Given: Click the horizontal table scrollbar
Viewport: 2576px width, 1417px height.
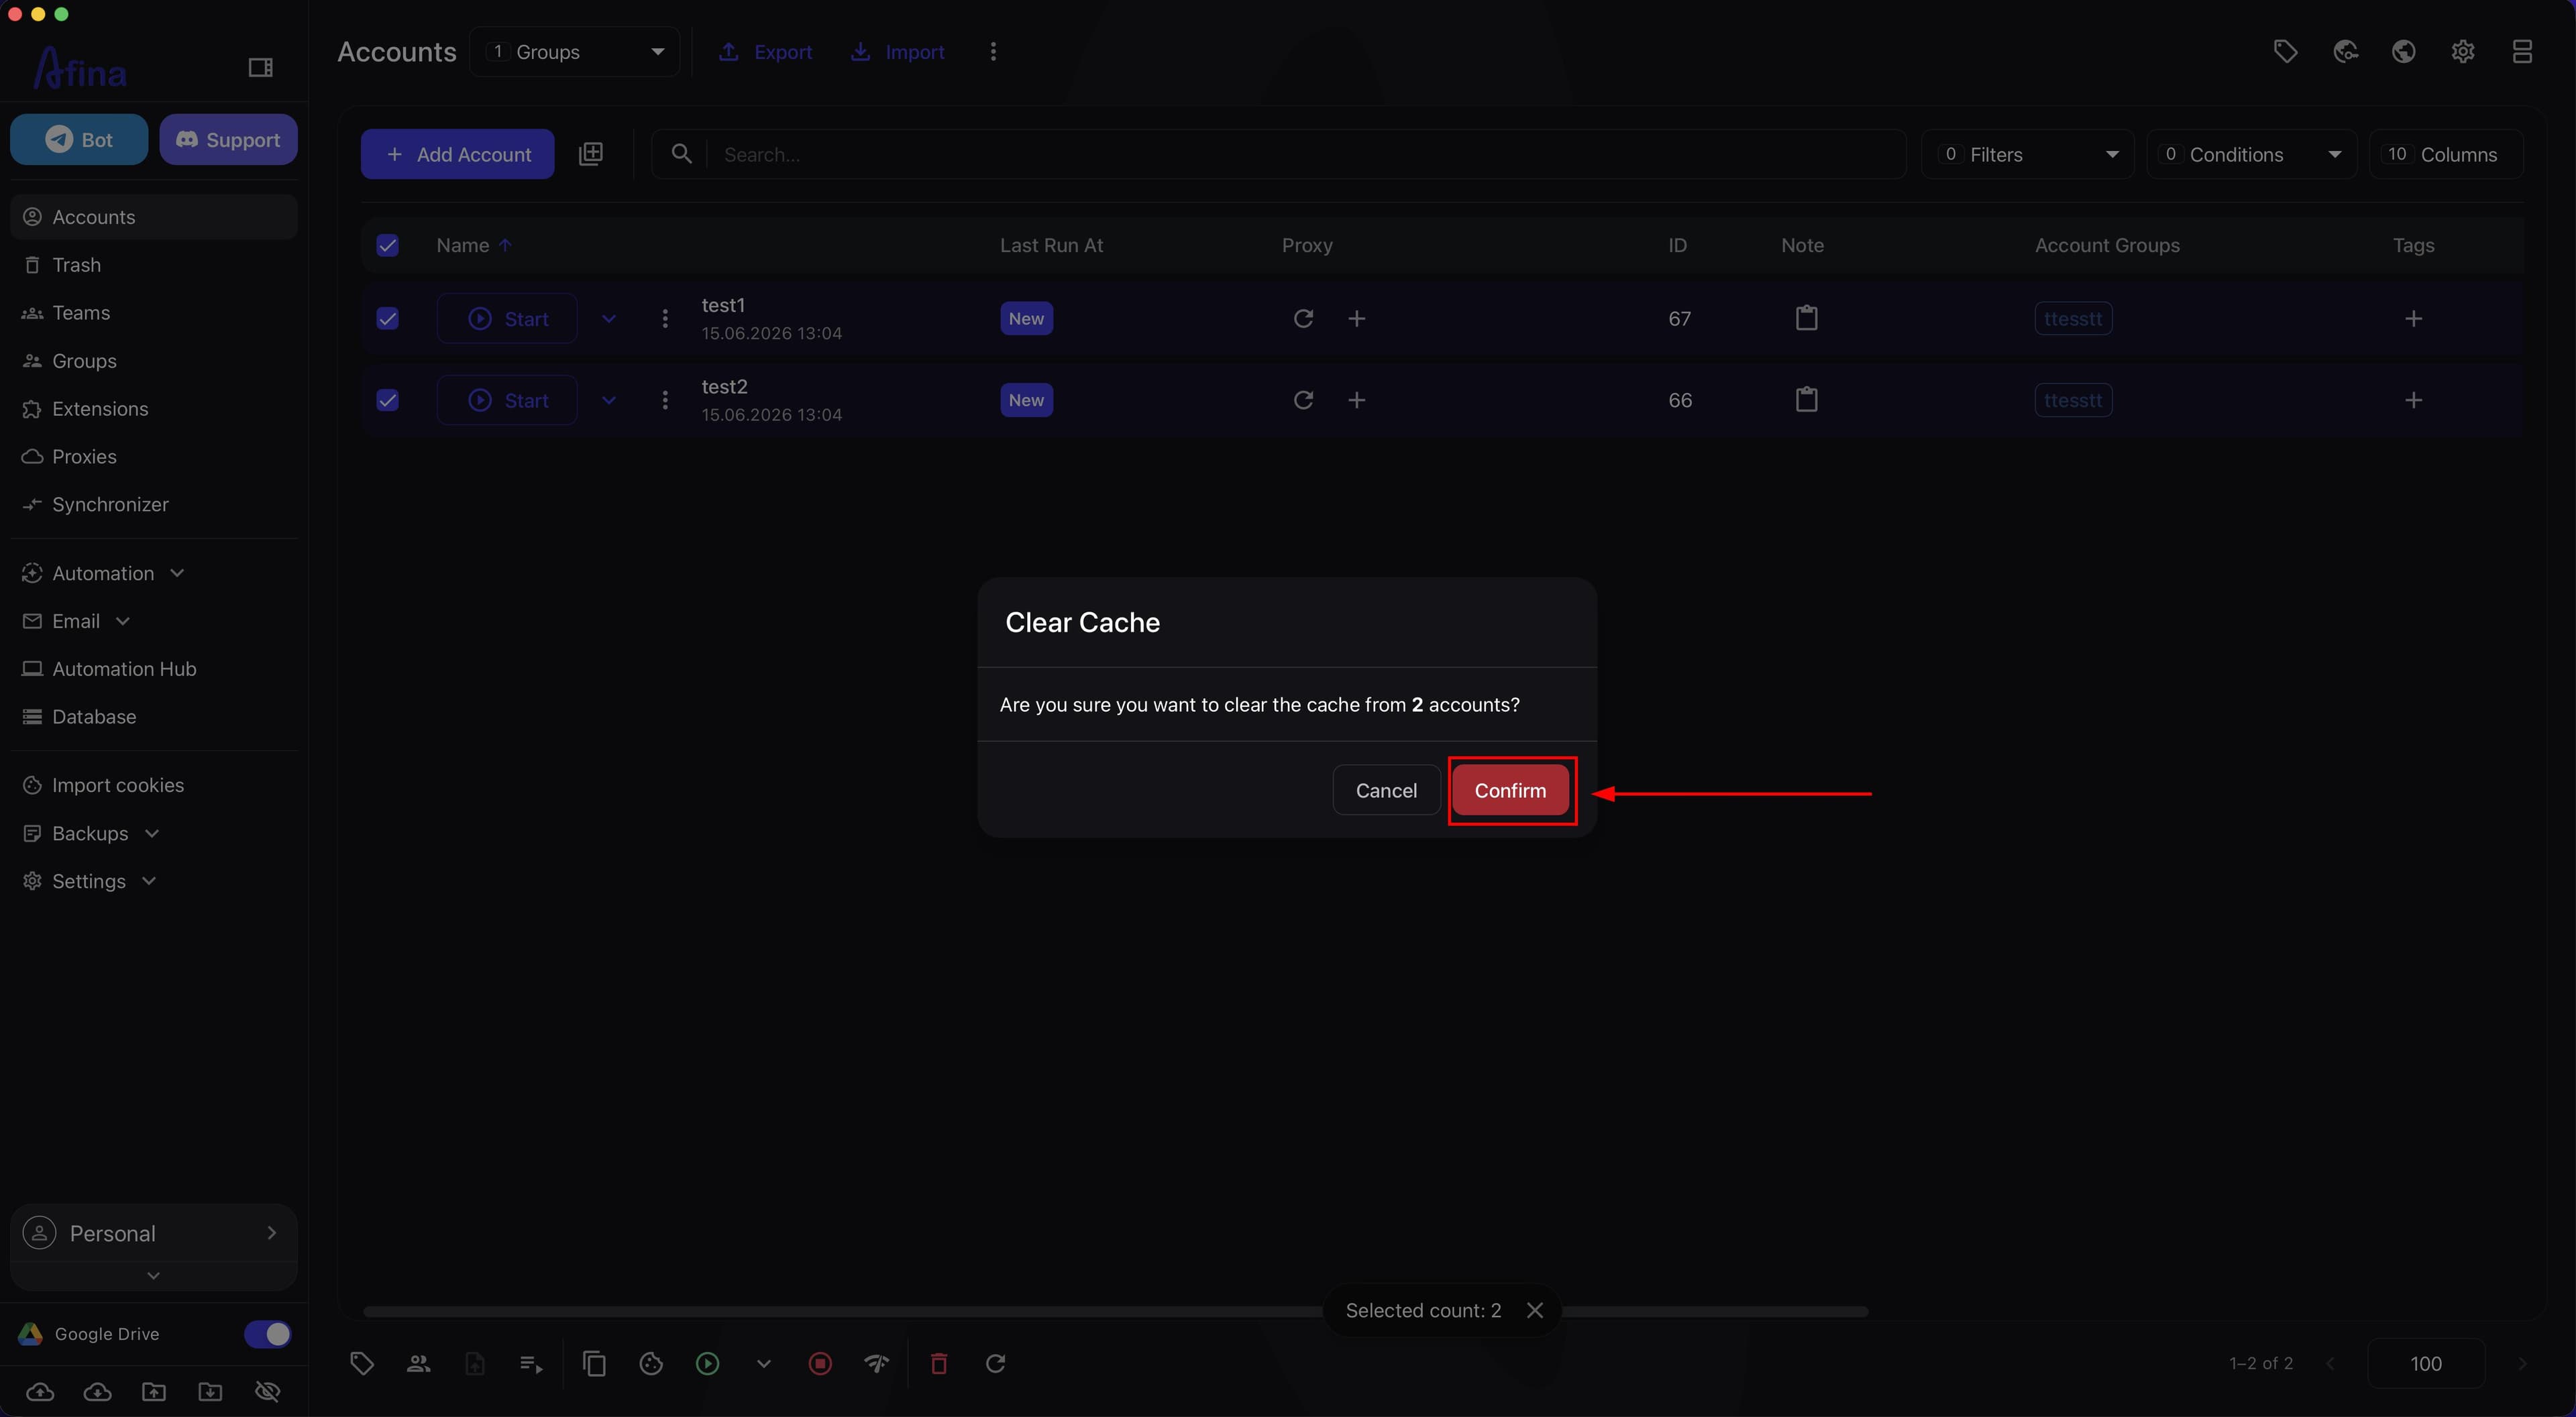Looking at the screenshot, I should pyautogui.click(x=1115, y=1311).
